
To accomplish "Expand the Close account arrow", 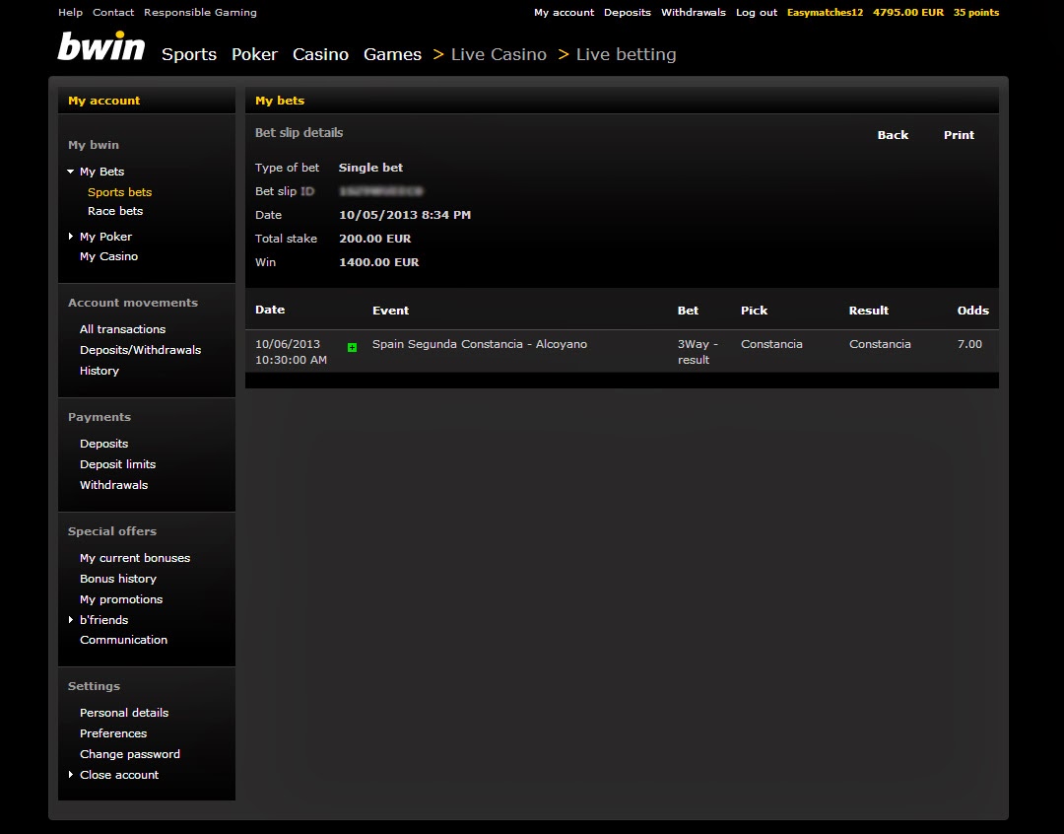I will coord(71,774).
